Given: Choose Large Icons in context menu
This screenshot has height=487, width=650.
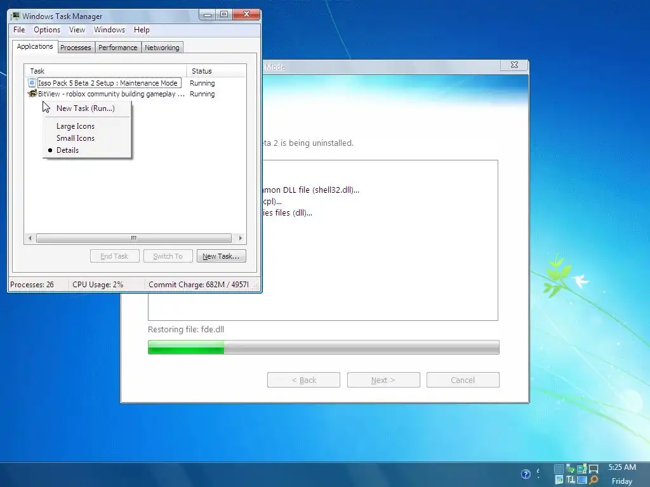Looking at the screenshot, I should point(88,126).
